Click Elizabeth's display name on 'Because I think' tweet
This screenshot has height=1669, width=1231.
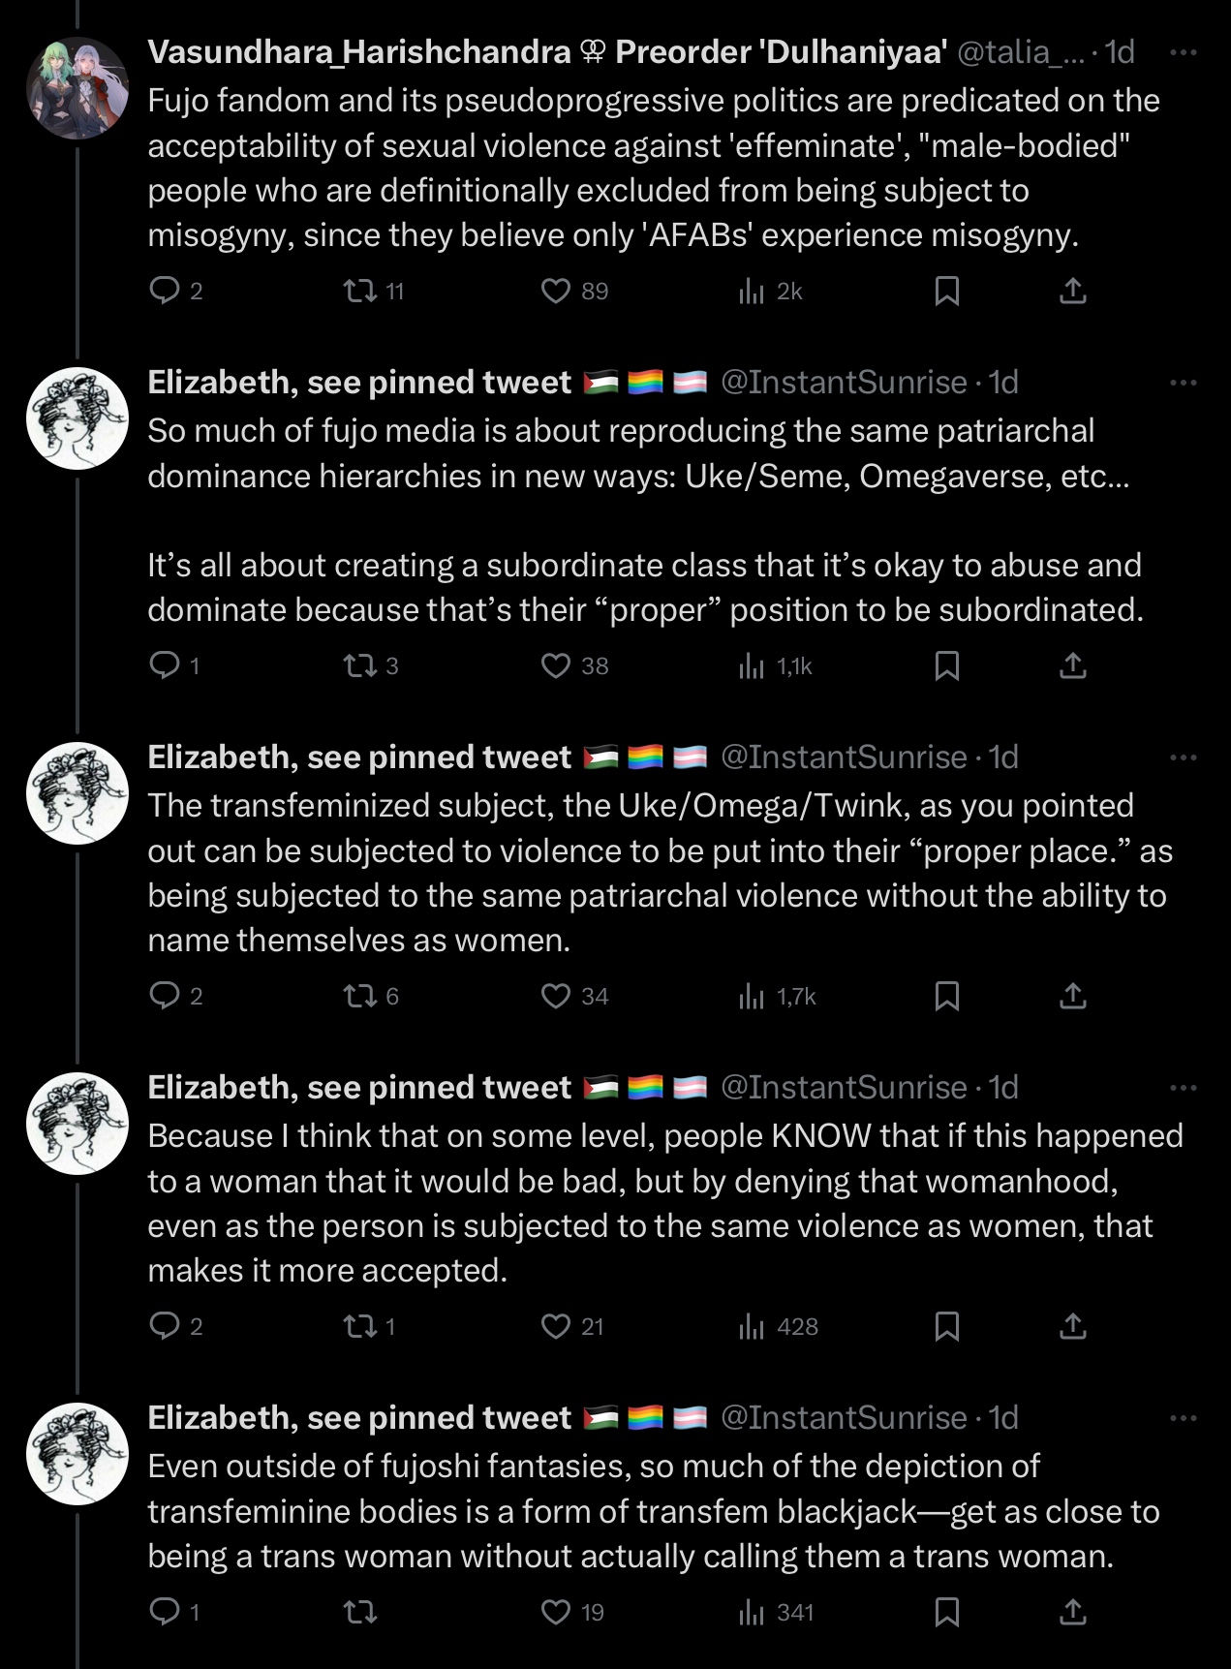click(358, 1088)
